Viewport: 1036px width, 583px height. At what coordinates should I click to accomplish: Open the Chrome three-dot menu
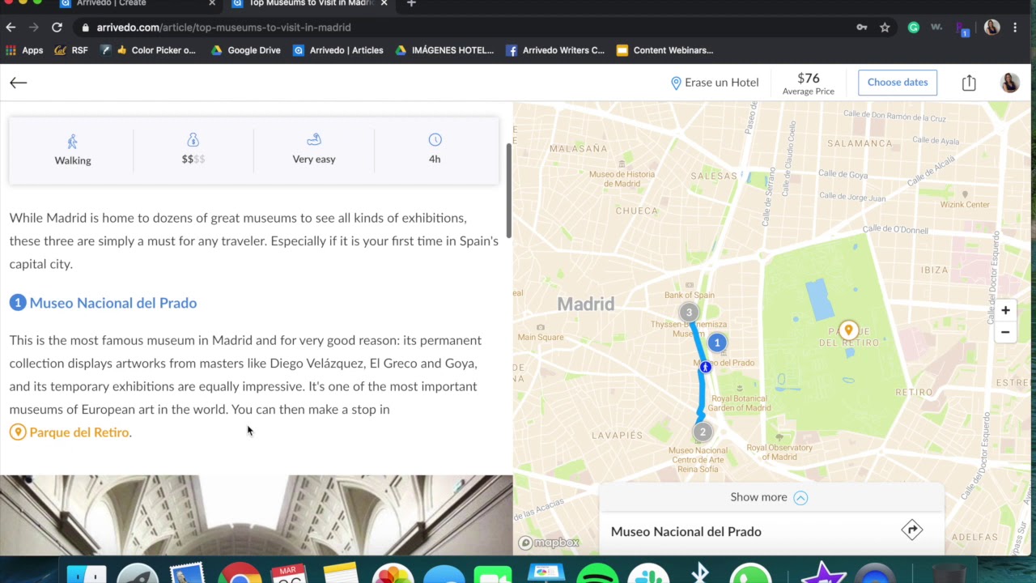[x=1015, y=27]
